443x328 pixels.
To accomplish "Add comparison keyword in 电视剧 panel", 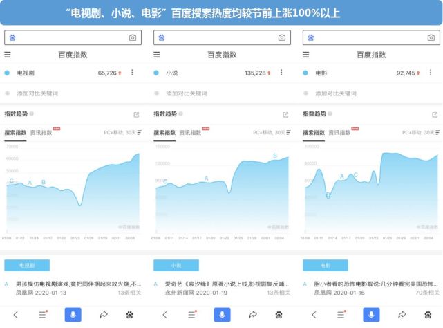I will tap(37, 93).
